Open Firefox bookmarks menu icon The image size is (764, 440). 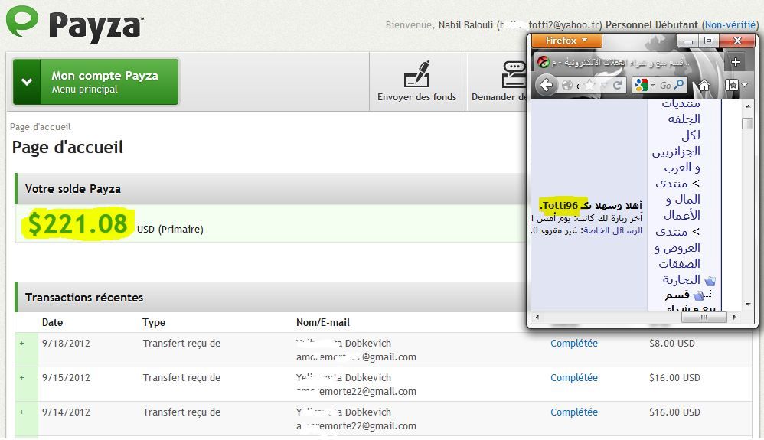[x=732, y=85]
